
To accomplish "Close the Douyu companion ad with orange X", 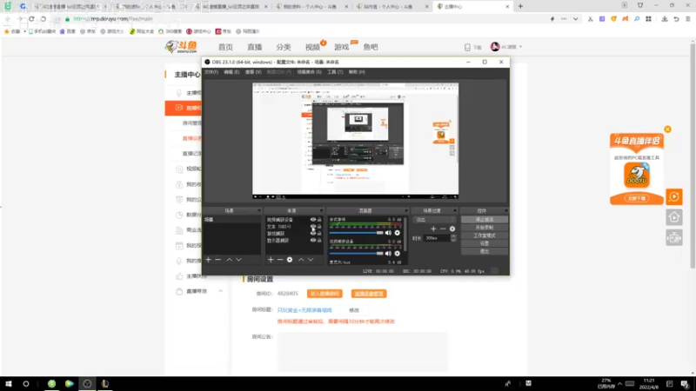I will click(667, 129).
